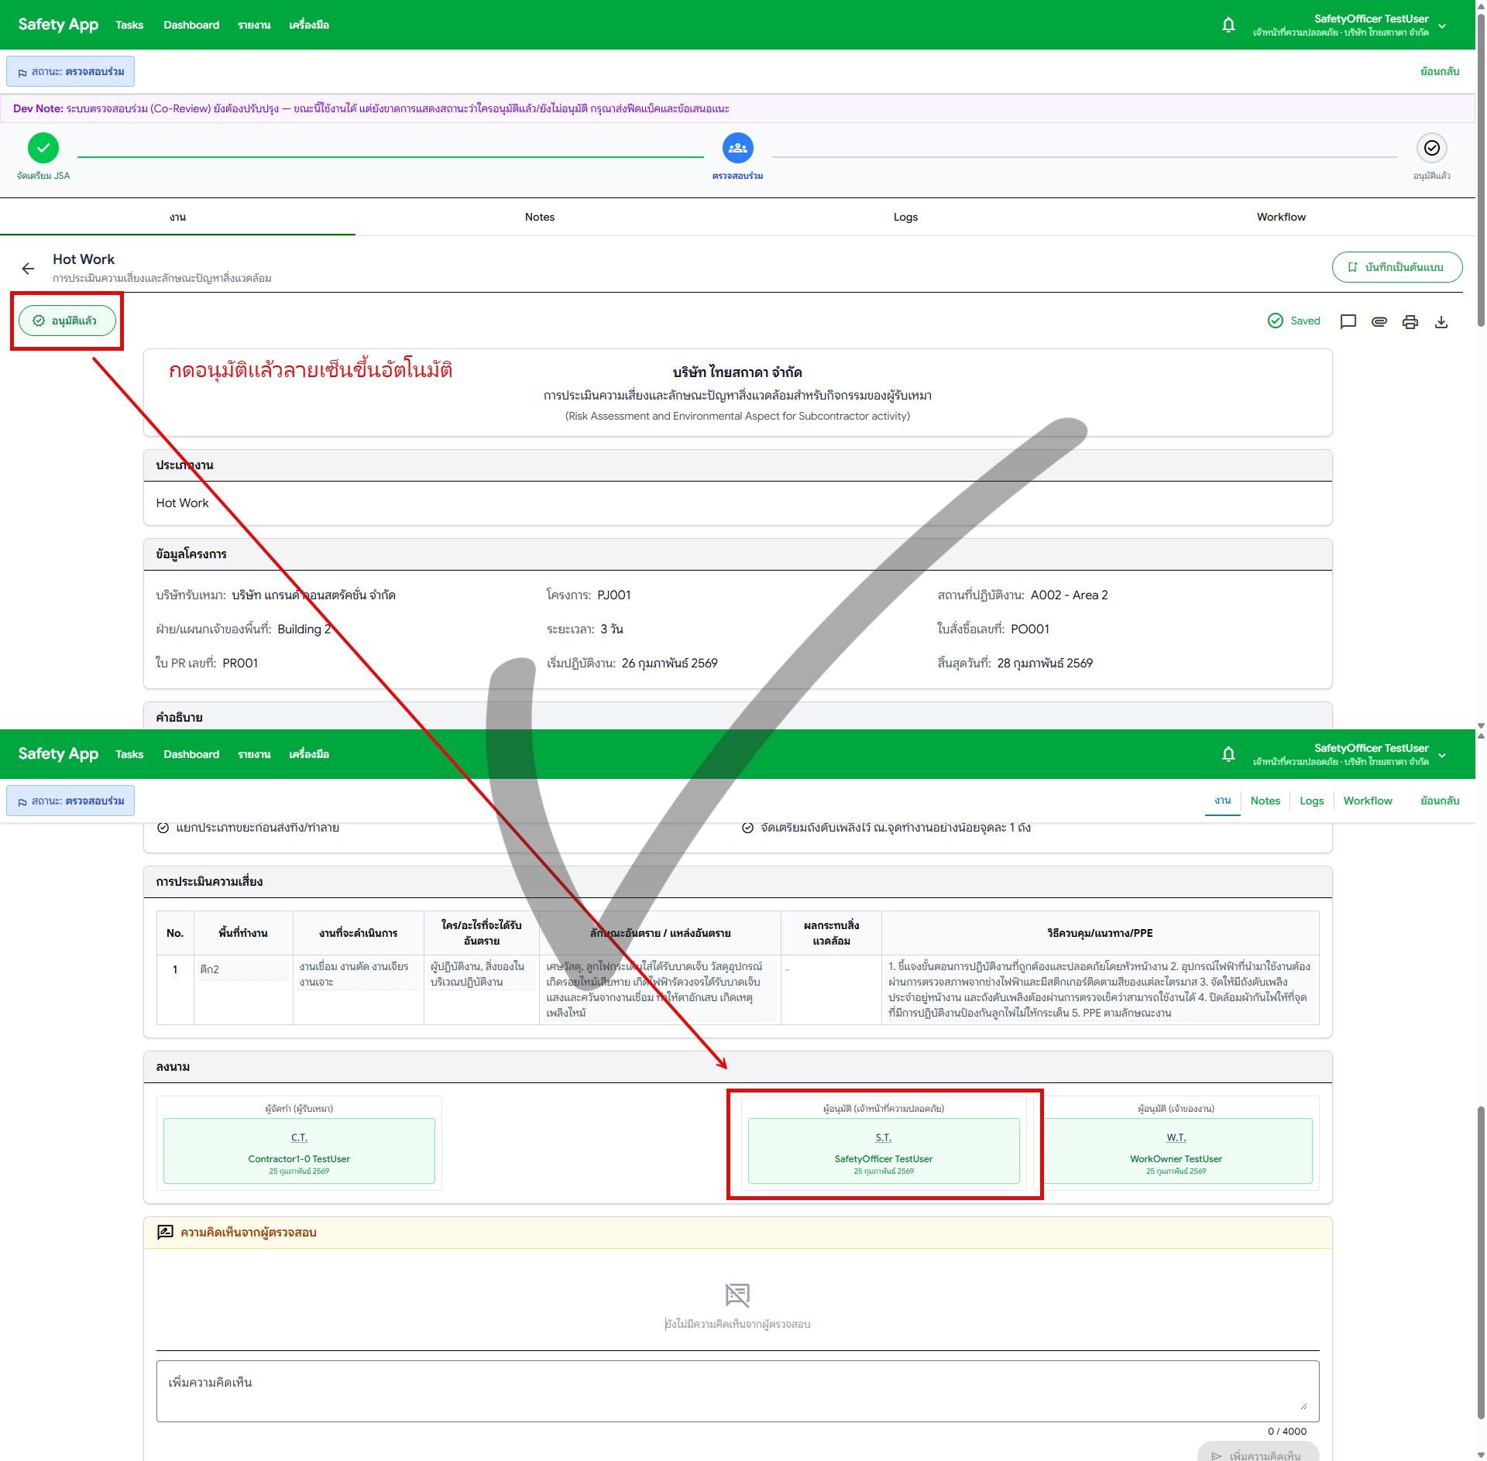The image size is (1487, 1461).
Task: Expand the lower SafetyOfficer TestUser dropdown chevron
Action: 1442,755
